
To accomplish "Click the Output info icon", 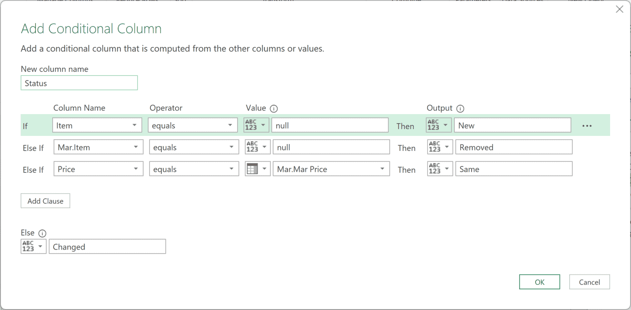I will point(460,109).
